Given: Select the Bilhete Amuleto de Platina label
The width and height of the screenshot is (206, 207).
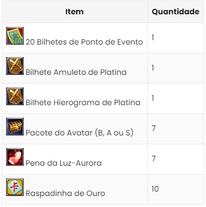Looking at the screenshot, I should (x=76, y=72).
